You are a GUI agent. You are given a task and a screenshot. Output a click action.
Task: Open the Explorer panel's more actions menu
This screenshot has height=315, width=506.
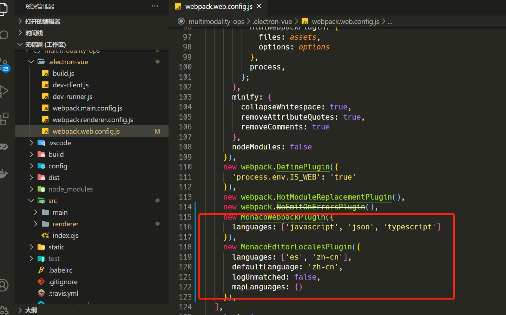[x=155, y=6]
